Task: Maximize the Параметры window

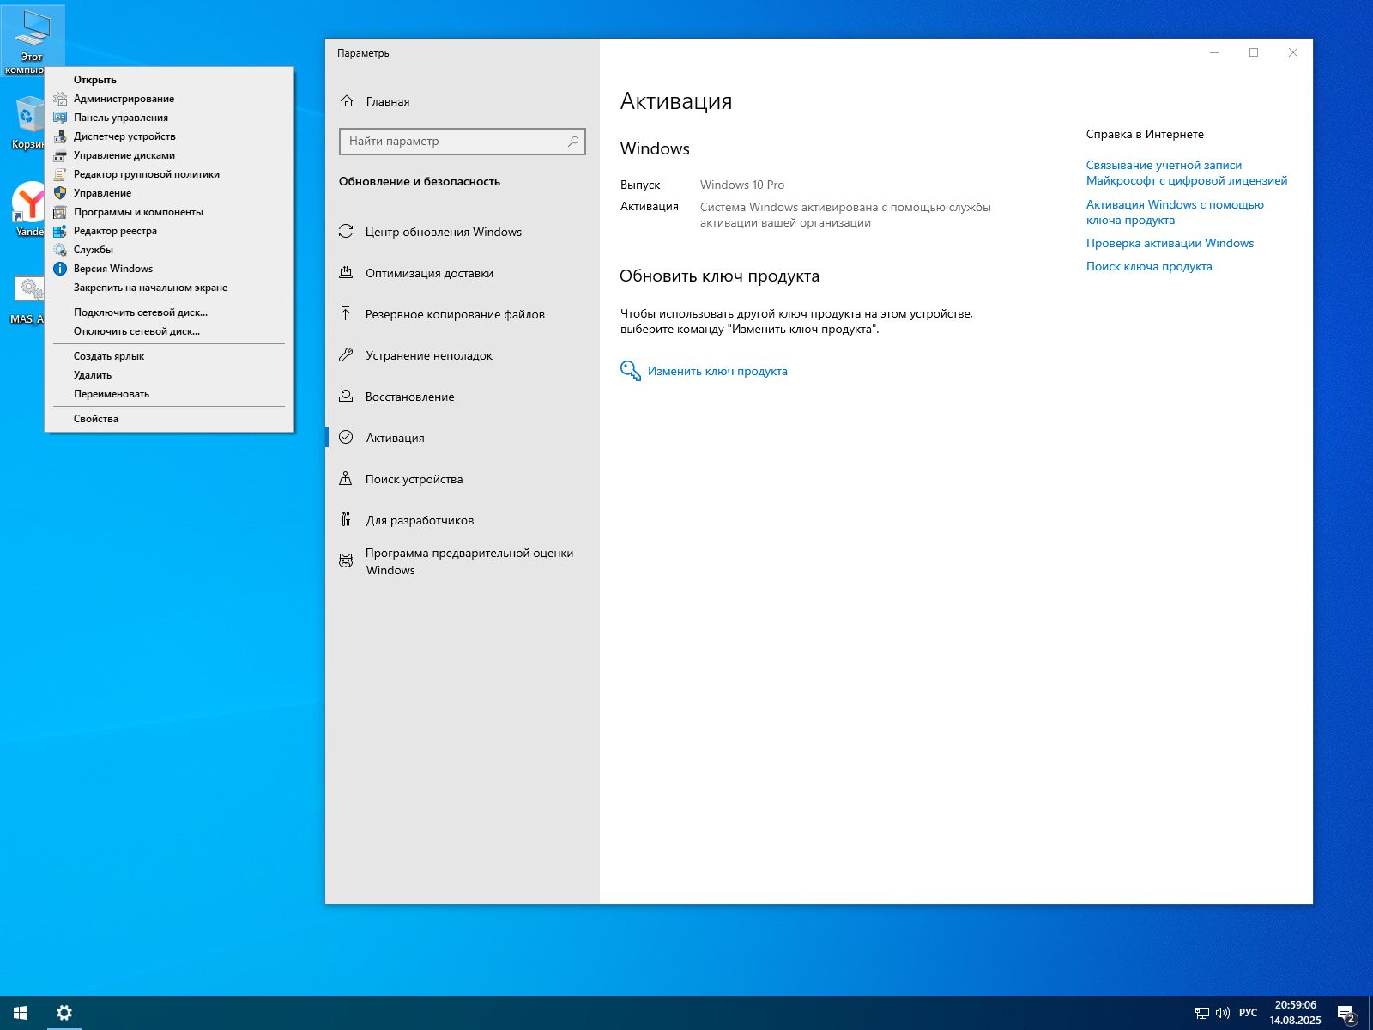Action: point(1254,52)
